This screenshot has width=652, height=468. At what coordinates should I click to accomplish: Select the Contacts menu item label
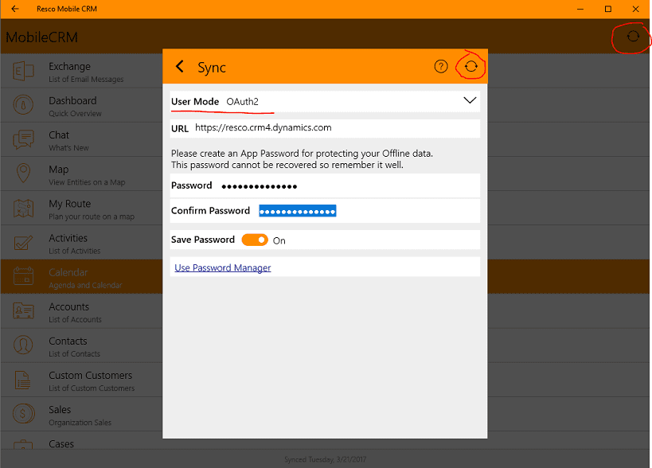(68, 341)
